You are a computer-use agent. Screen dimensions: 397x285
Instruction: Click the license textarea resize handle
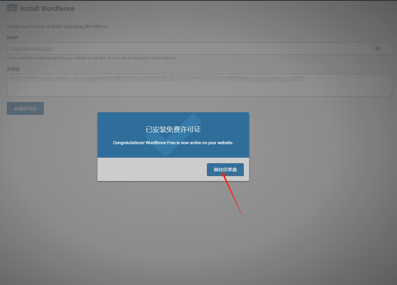click(390, 95)
